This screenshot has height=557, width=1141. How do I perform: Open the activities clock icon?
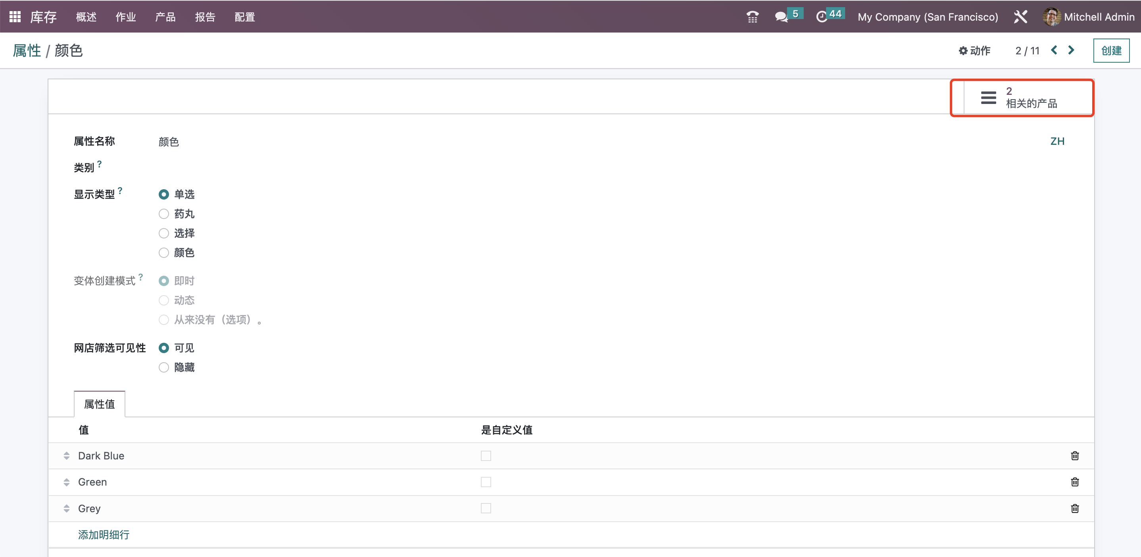tap(822, 17)
